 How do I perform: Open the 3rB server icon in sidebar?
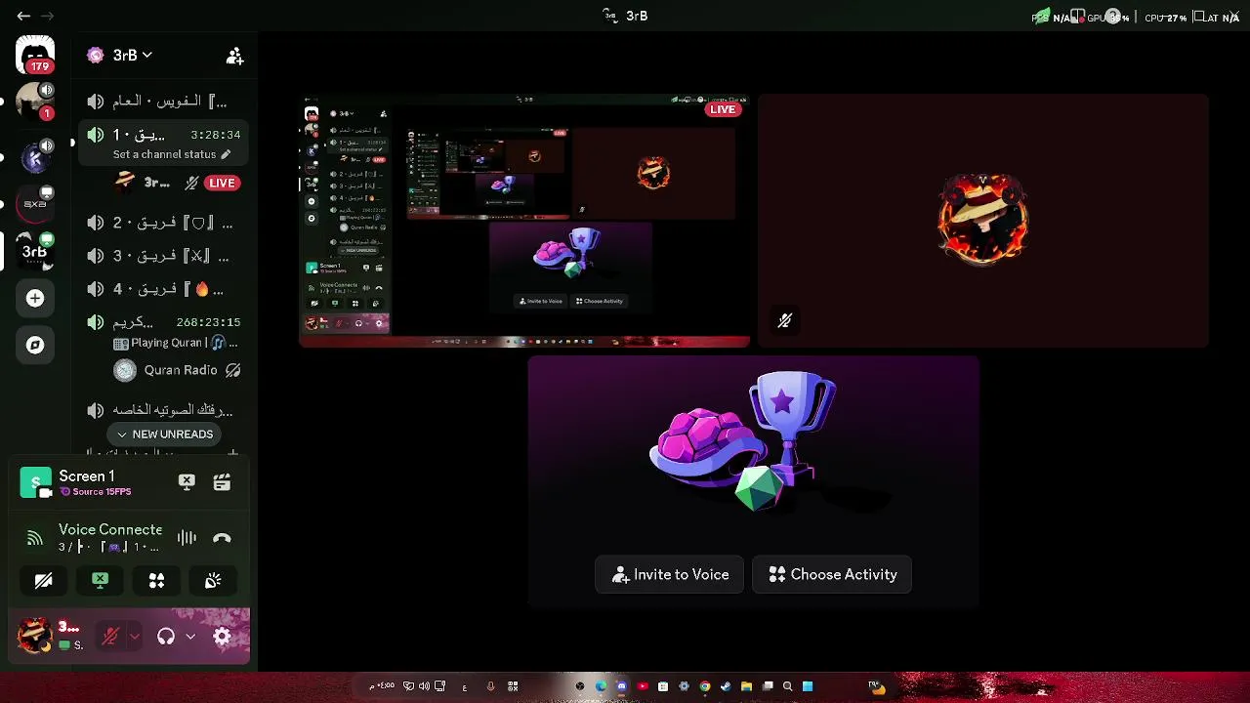[35, 251]
